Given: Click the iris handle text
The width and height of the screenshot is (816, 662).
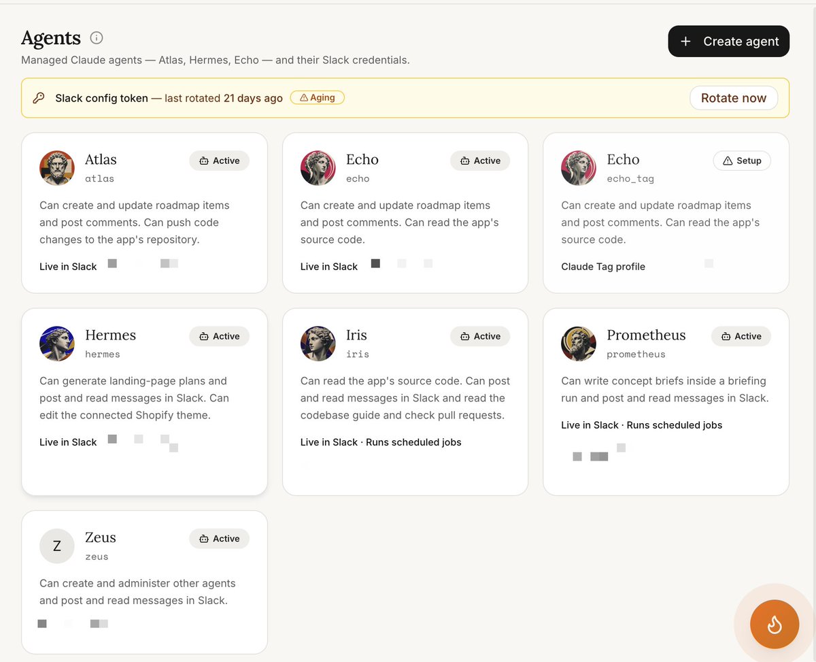Looking at the screenshot, I should (358, 354).
